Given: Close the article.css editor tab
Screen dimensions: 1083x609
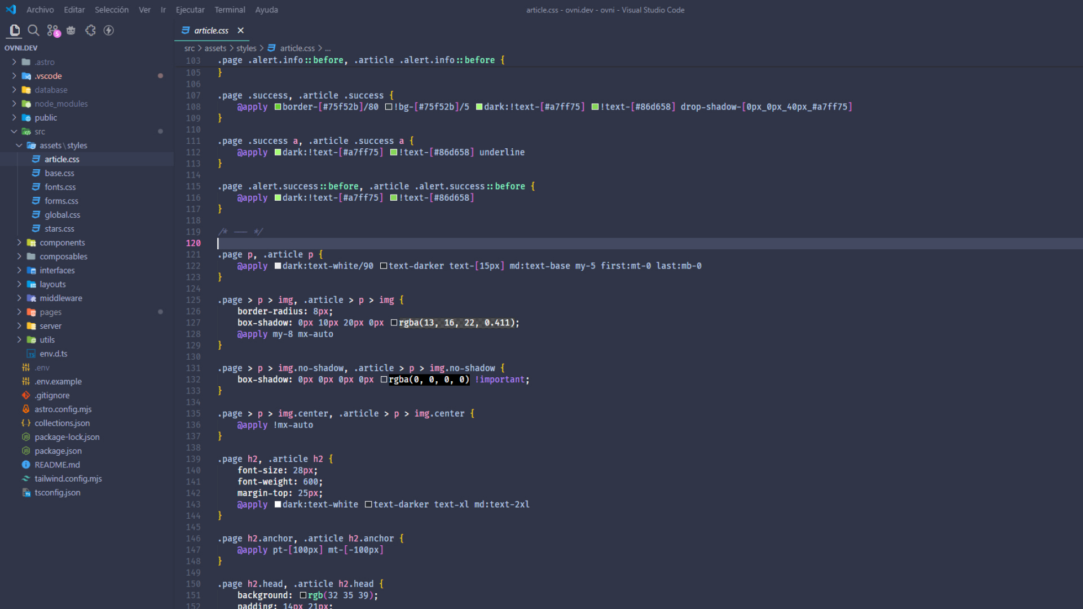Looking at the screenshot, I should (241, 30).
